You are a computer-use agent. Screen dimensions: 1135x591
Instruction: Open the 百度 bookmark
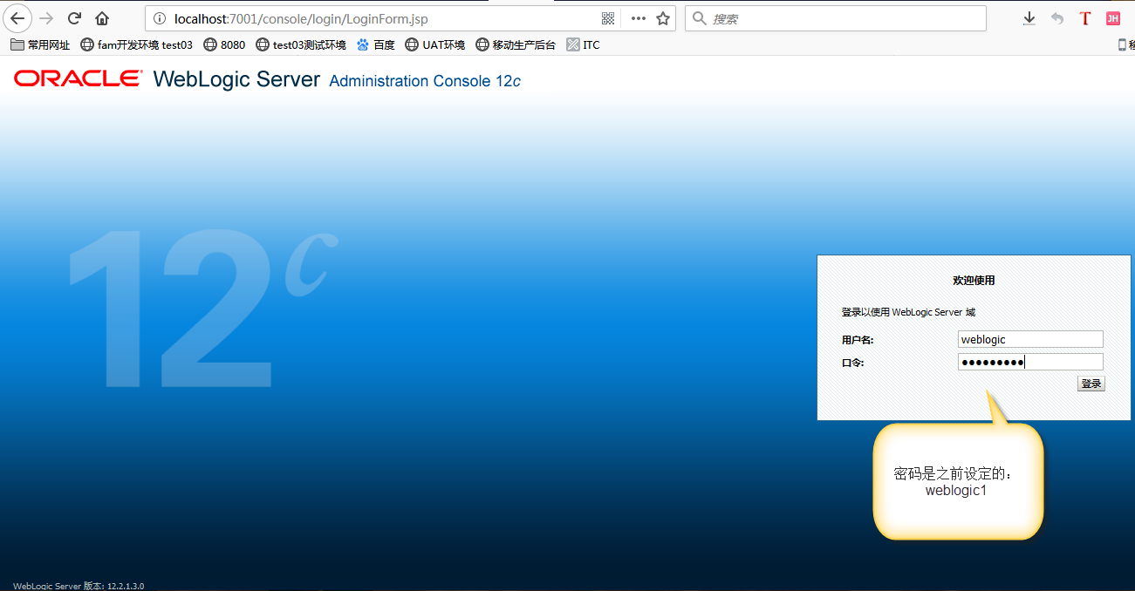376,44
